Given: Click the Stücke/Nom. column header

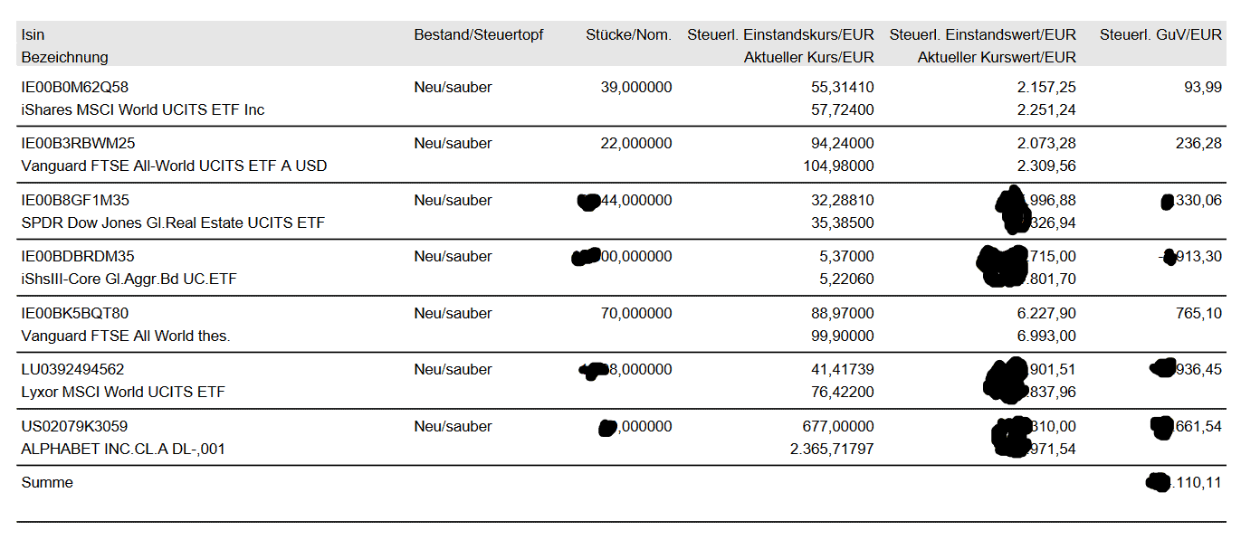Looking at the screenshot, I should [x=629, y=35].
